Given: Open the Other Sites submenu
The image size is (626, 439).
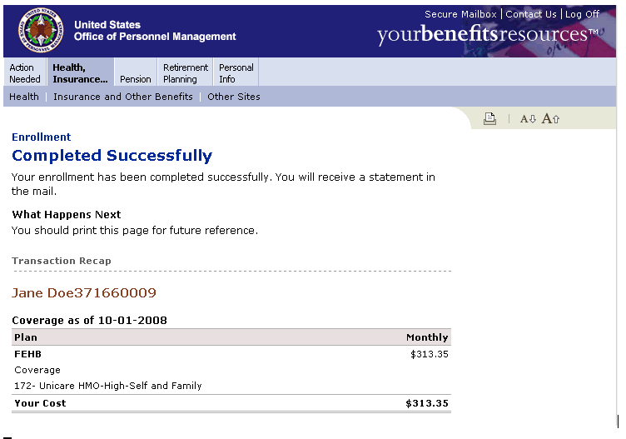Looking at the screenshot, I should click(234, 97).
